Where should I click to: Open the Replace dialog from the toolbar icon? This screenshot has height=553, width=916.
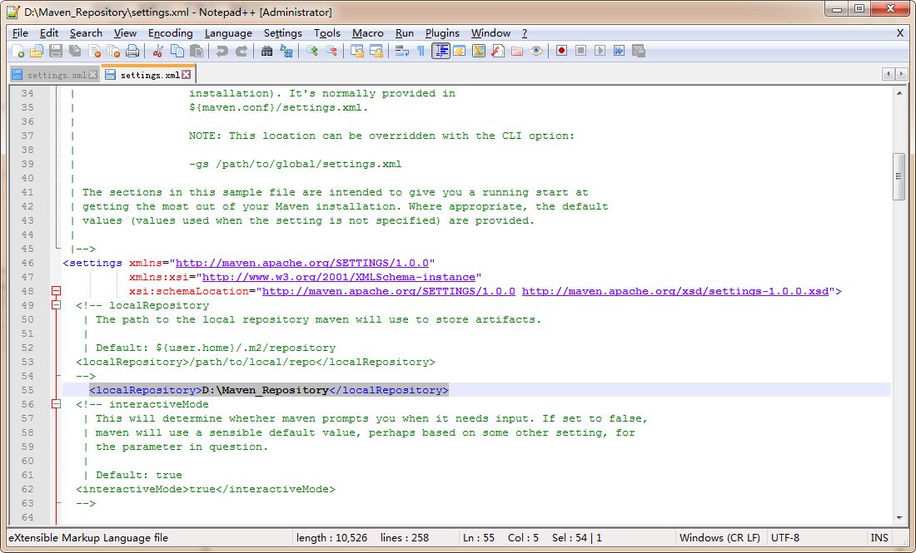click(286, 52)
